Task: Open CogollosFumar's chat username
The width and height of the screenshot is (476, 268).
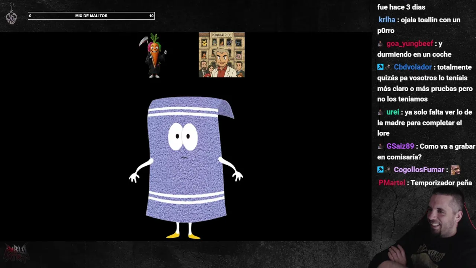Action: [x=419, y=170]
